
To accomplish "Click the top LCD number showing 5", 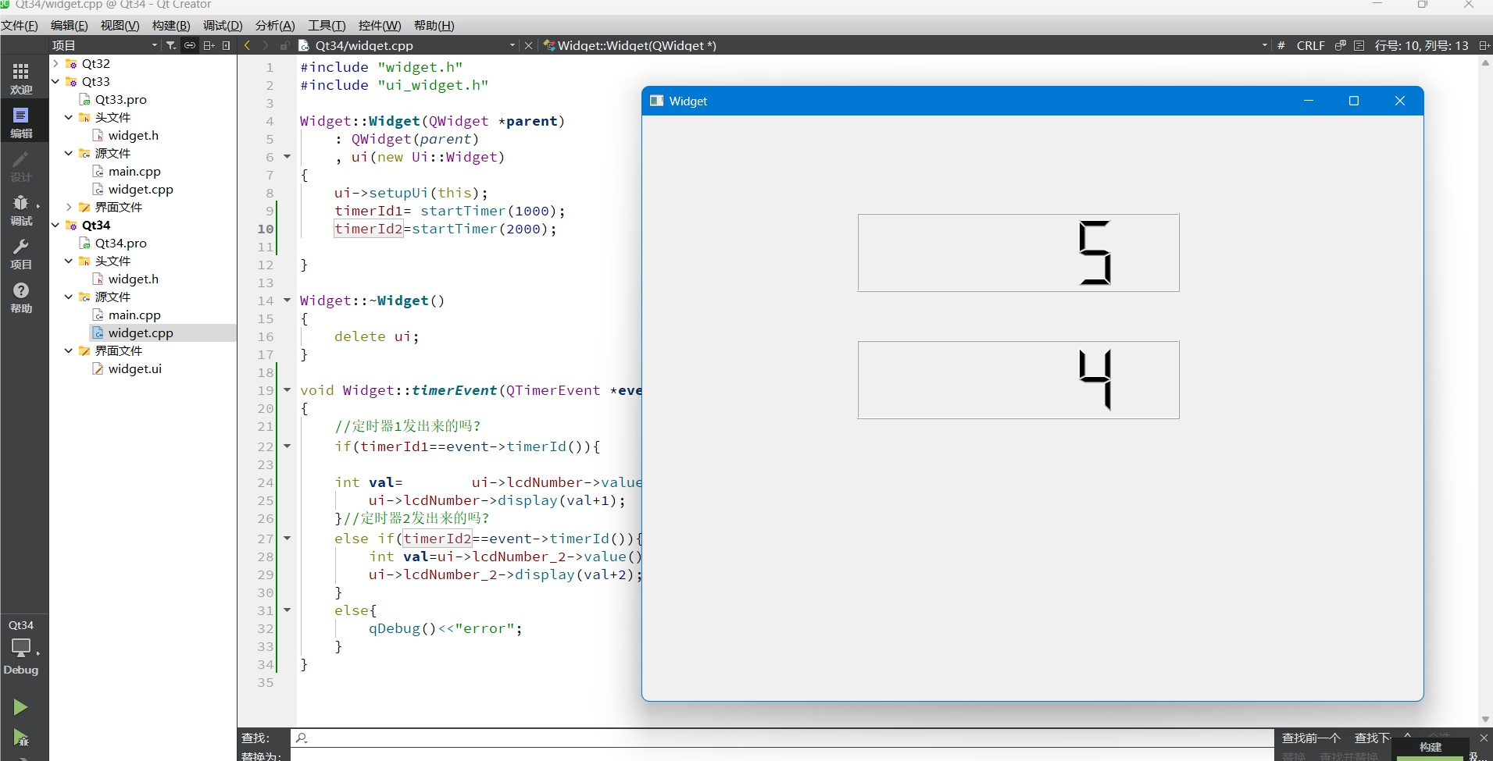I will click(x=1018, y=253).
